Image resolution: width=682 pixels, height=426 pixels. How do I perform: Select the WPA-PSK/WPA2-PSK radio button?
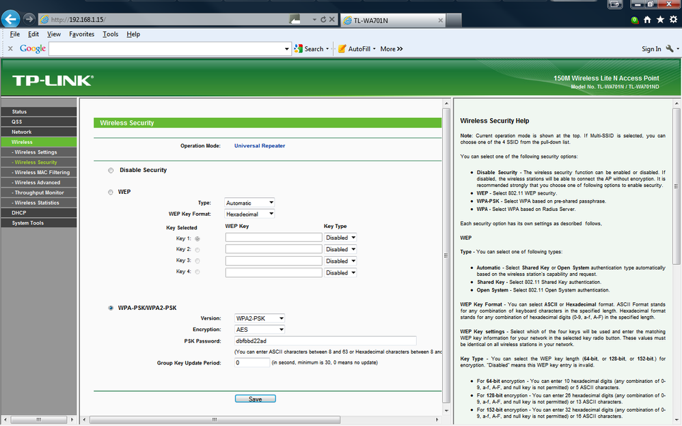[x=111, y=308]
